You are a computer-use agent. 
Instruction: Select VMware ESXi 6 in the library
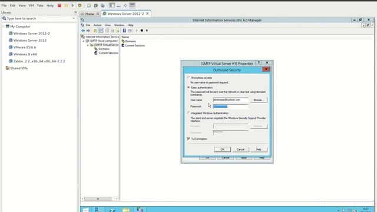click(x=25, y=47)
